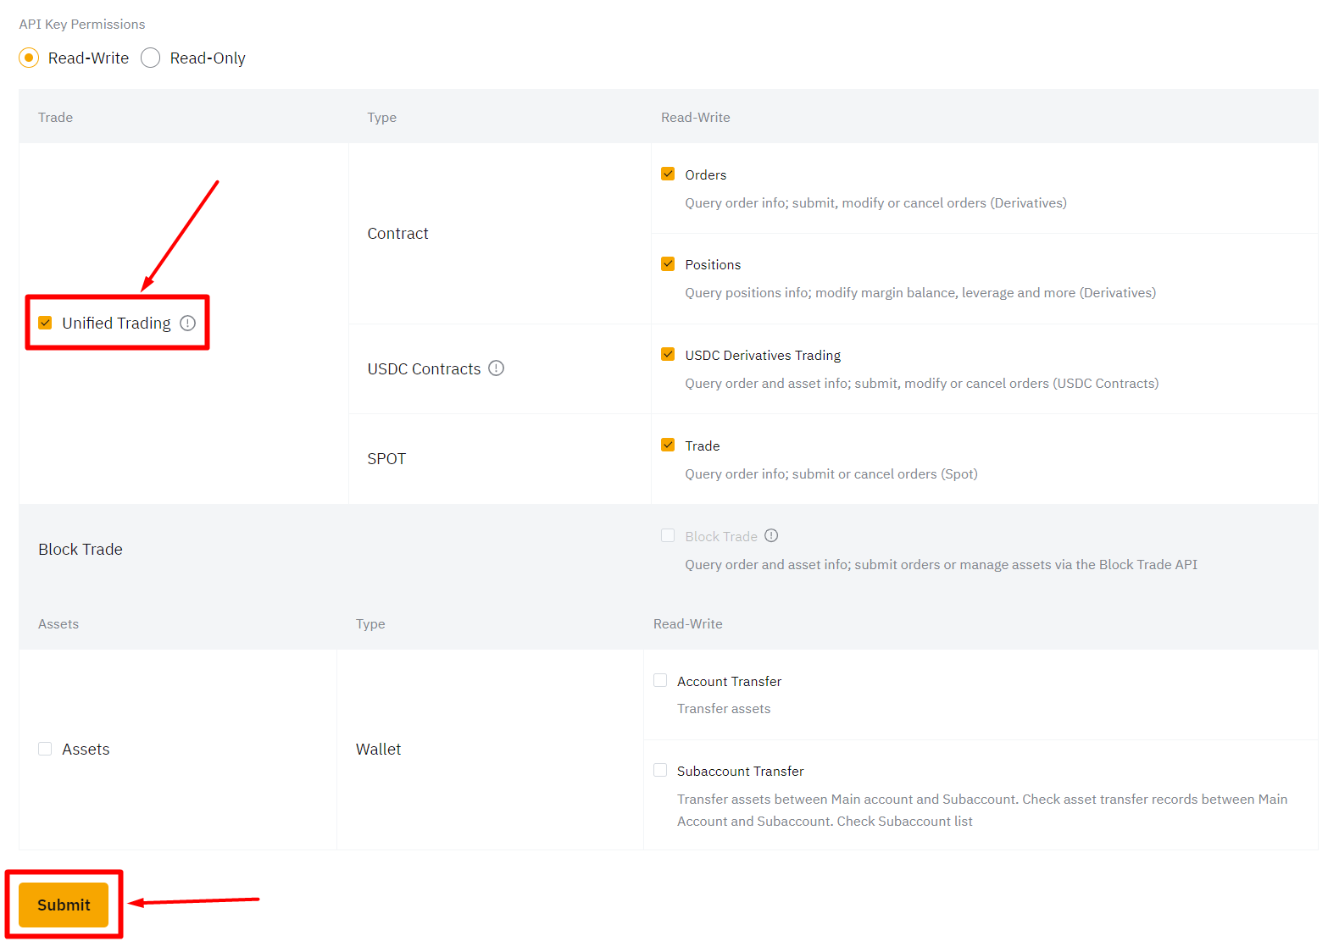Toggle the Positions permission checkbox
Viewport: 1328px width, 941px height.
point(668,264)
